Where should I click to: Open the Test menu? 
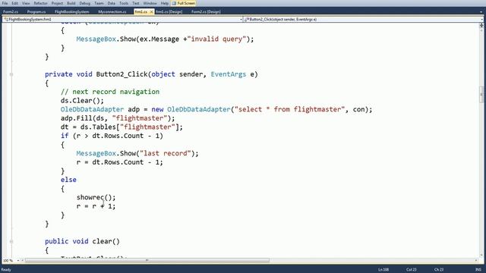[136, 3]
